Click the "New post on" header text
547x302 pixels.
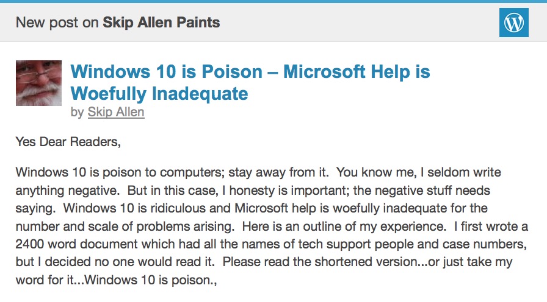click(x=57, y=23)
